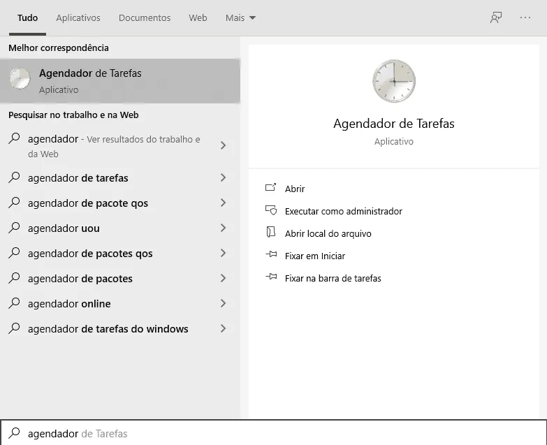
Task: Click the 'agendador uou' suggestion text
Action: [x=64, y=228]
